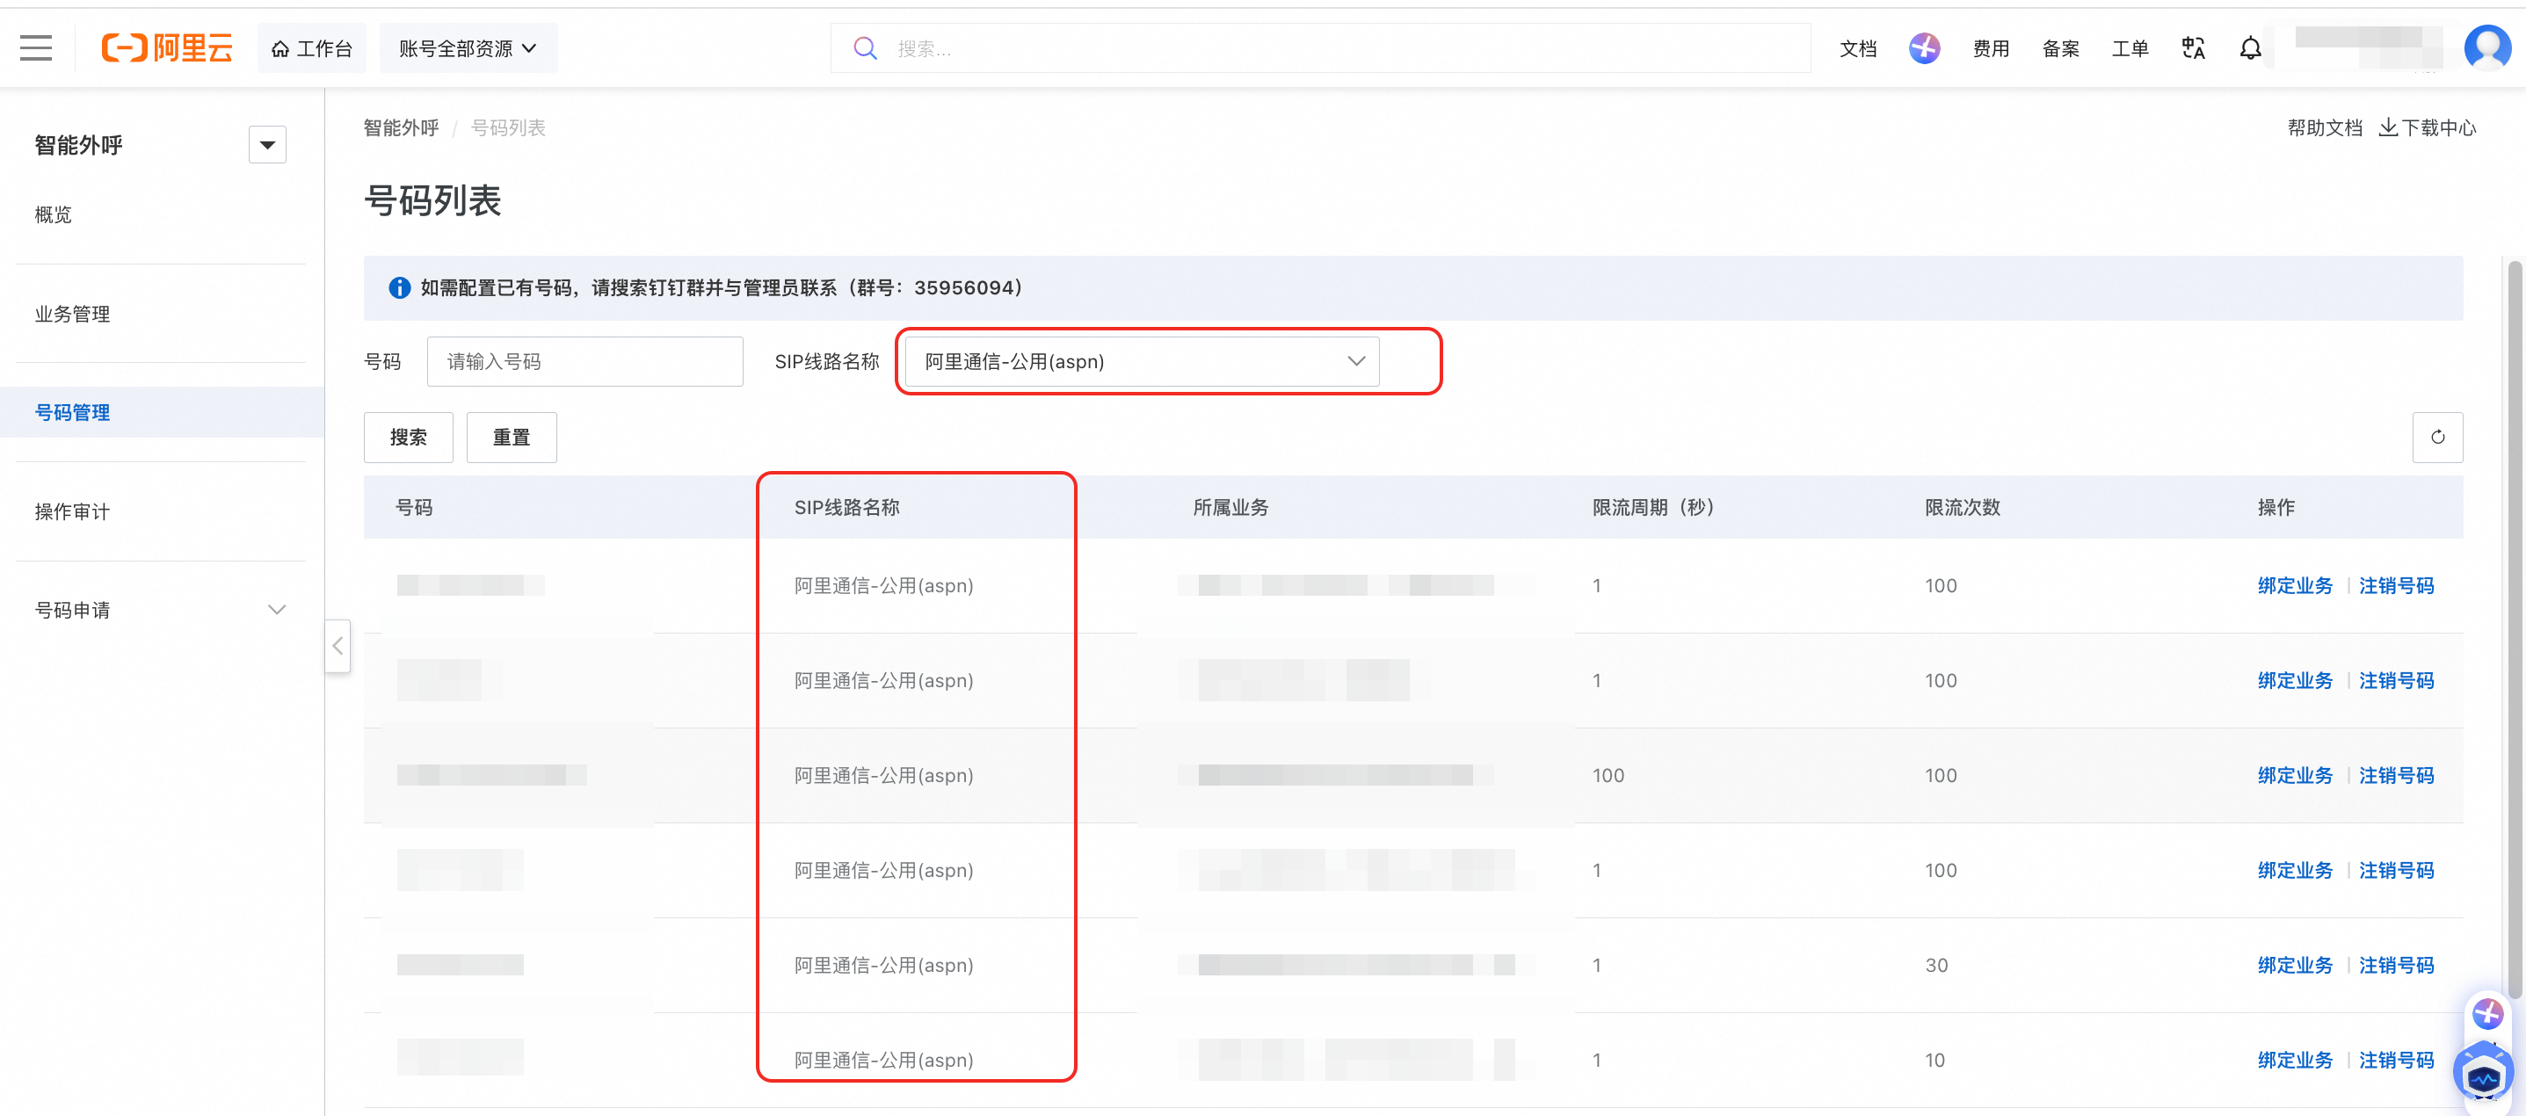Open the notifications bell
Viewport: 2526px width, 1116px height.
point(2250,48)
